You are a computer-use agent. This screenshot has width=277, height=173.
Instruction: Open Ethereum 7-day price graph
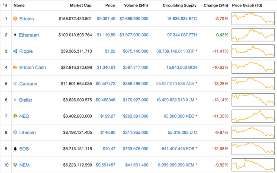(253, 35)
